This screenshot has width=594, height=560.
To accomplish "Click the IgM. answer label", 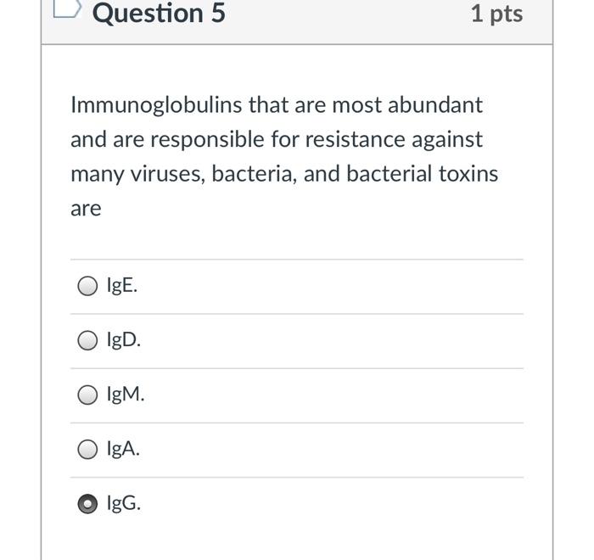I will (x=126, y=395).
